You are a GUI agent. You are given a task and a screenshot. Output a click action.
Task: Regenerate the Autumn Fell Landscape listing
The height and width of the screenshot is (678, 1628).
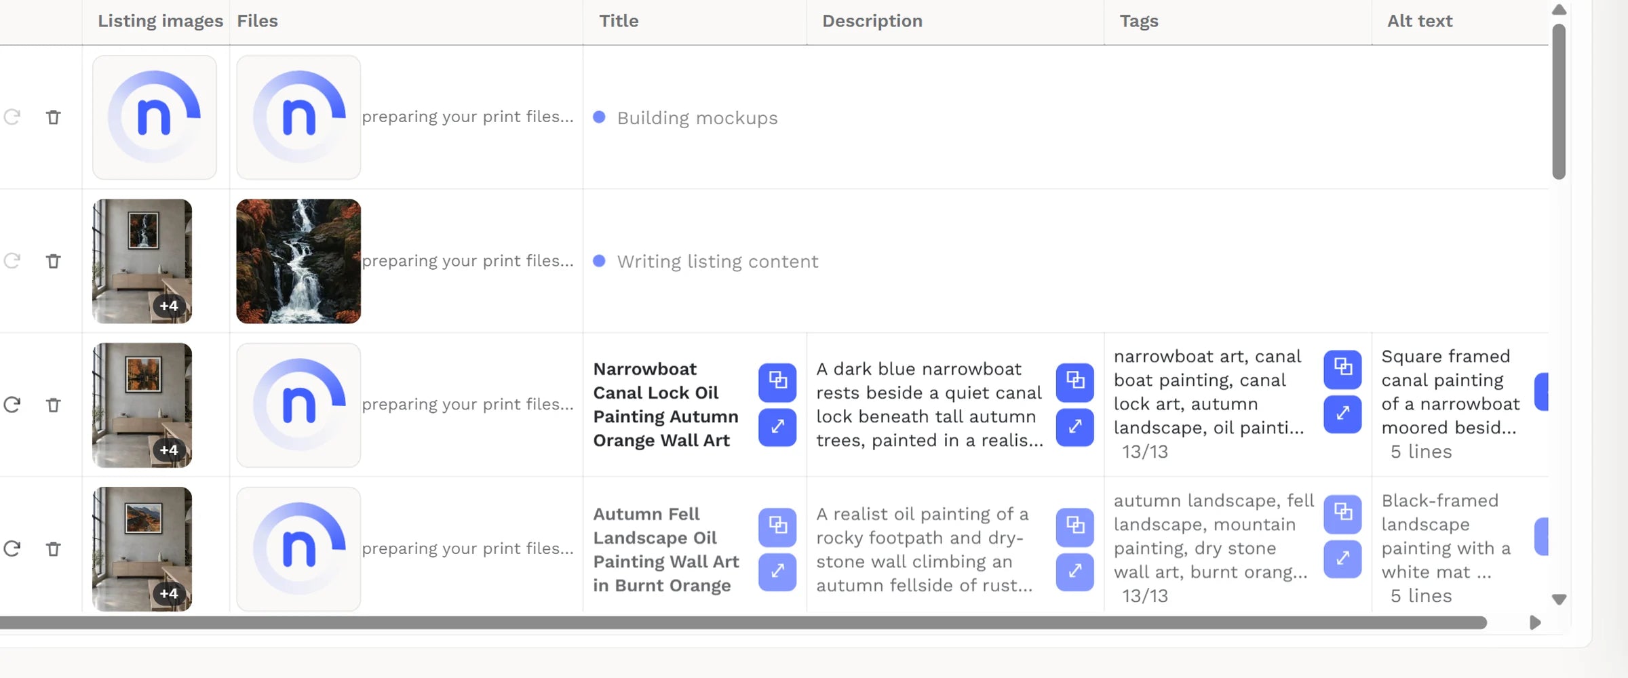(12, 549)
